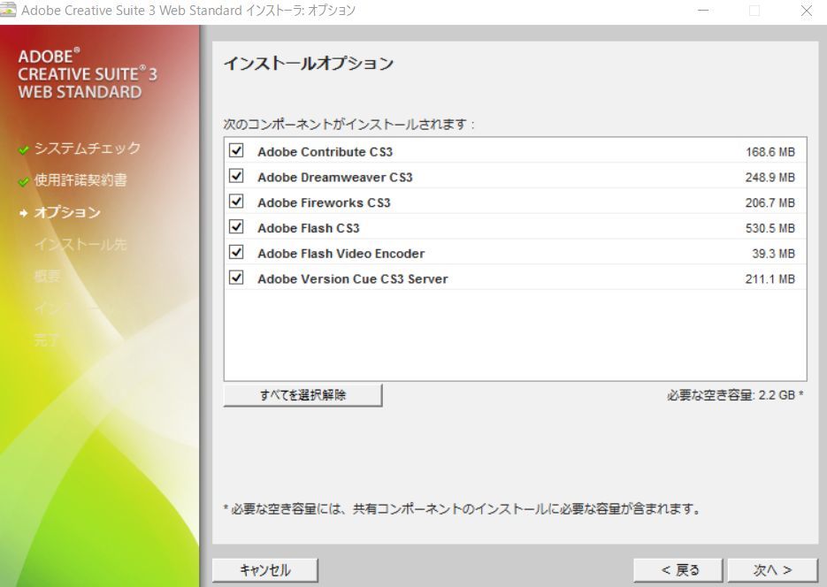Go back with the < 戻る button
Screen dimensions: 827x587
click(678, 569)
